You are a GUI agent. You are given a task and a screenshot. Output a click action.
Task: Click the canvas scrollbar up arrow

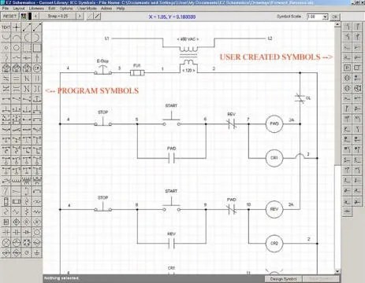337,24
